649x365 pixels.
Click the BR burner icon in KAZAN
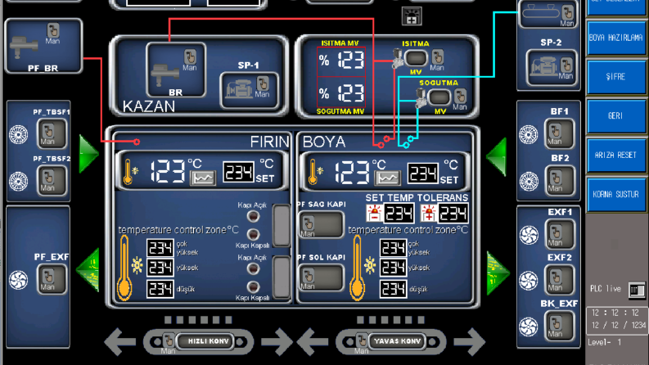pos(165,74)
